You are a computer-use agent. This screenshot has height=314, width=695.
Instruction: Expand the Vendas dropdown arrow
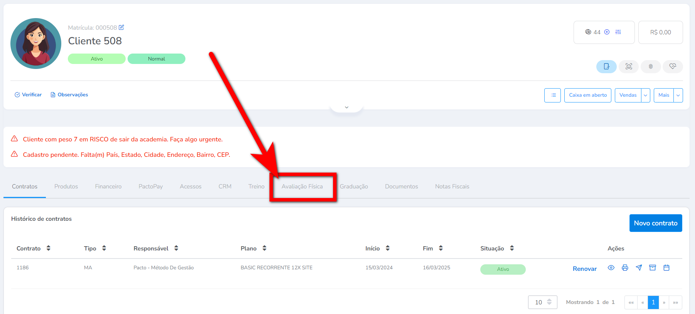646,95
